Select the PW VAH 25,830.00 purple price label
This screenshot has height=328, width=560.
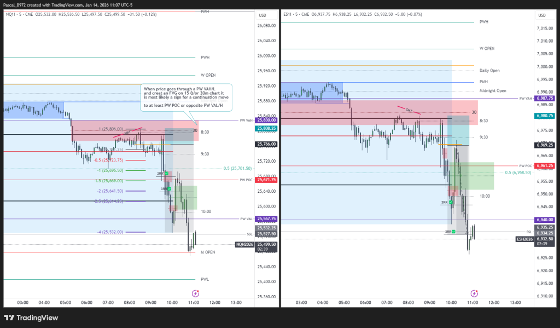tap(265, 120)
